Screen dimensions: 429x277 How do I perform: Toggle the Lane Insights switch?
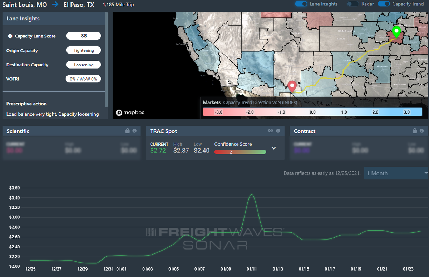[x=301, y=4]
